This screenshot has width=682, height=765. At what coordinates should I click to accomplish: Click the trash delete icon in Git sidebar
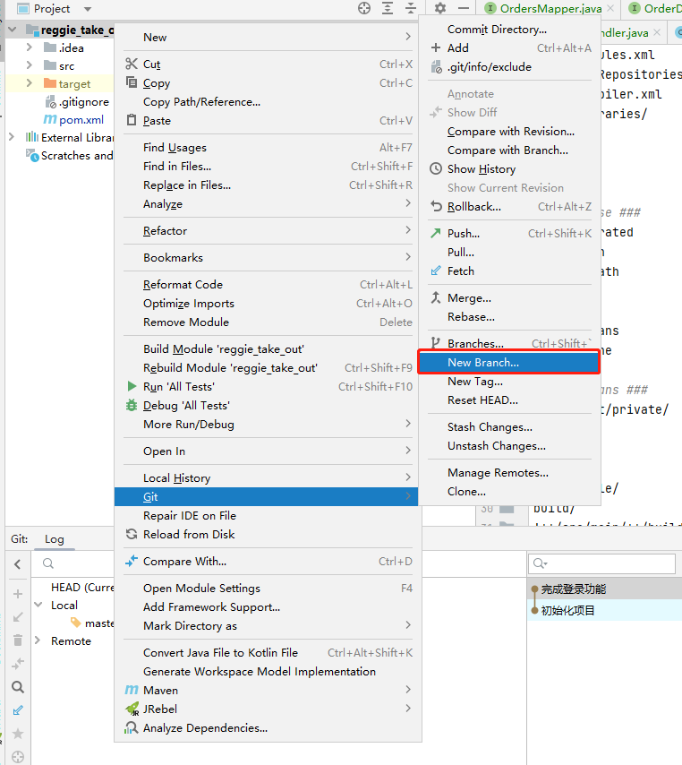click(18, 640)
